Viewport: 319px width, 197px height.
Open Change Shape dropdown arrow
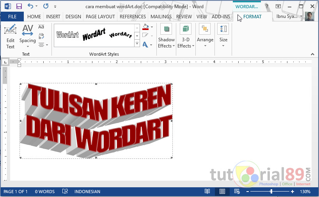click(151, 45)
